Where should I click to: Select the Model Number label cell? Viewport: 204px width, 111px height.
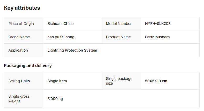119,24
